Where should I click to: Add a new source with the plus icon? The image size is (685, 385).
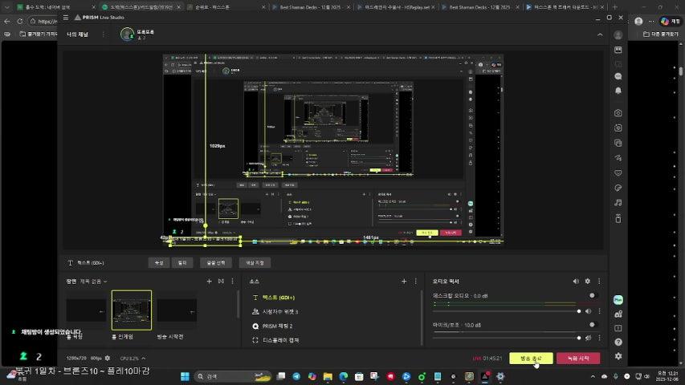(x=404, y=282)
